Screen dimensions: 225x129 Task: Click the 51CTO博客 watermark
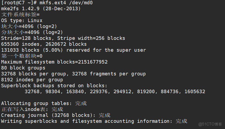(210, 124)
